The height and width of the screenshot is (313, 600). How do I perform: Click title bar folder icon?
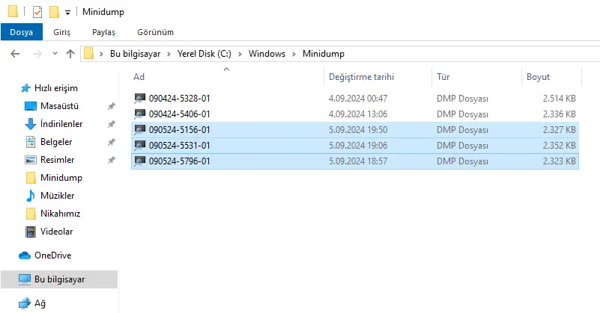pos(13,11)
